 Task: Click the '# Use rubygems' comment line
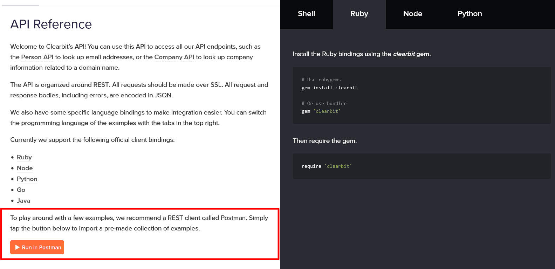click(x=321, y=80)
